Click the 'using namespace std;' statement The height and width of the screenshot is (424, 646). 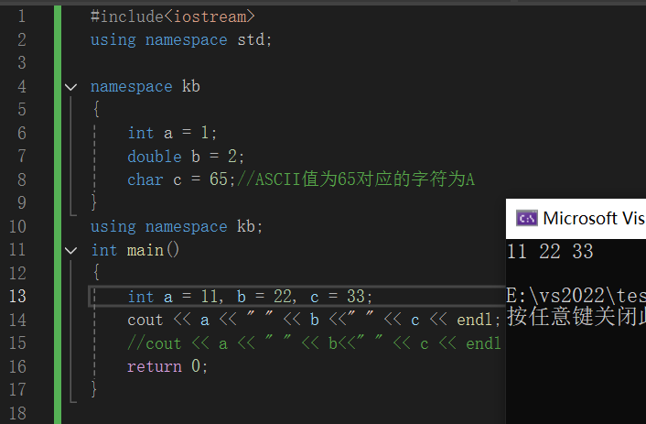[x=181, y=40]
